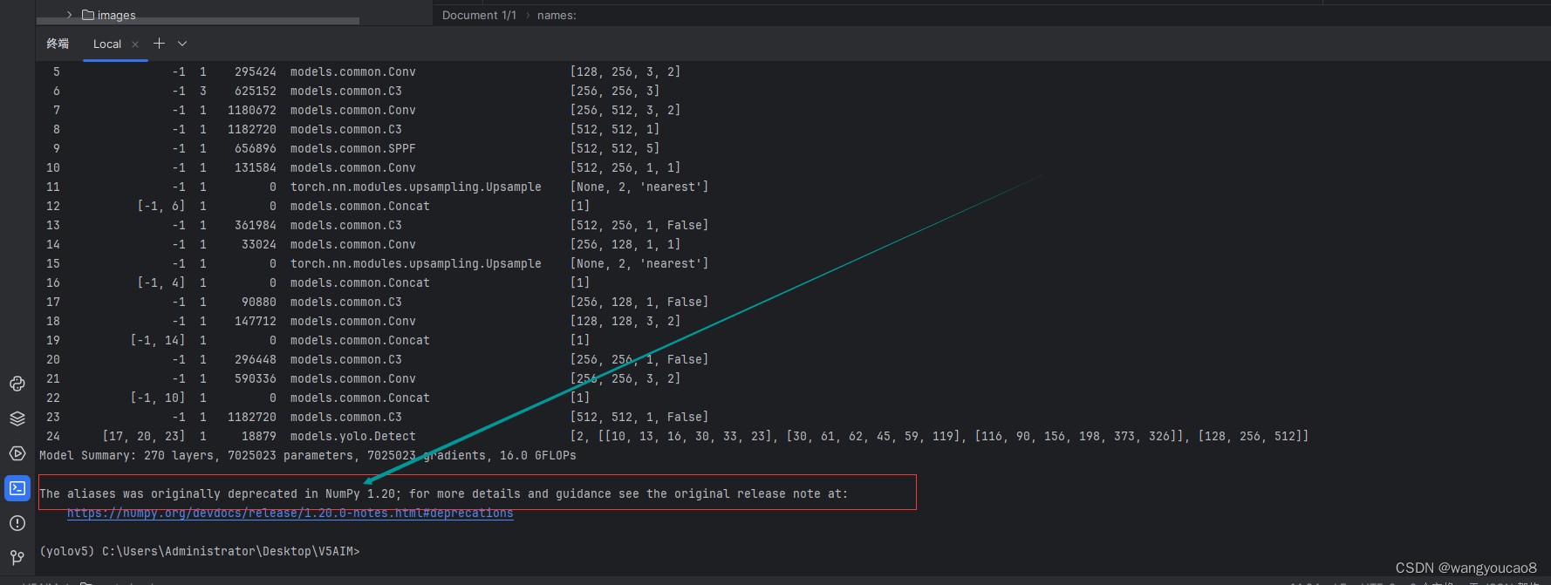Image resolution: width=1551 pixels, height=585 pixels.
Task: Click the NumPy 1.20 deprecation message text
Action: coord(443,493)
